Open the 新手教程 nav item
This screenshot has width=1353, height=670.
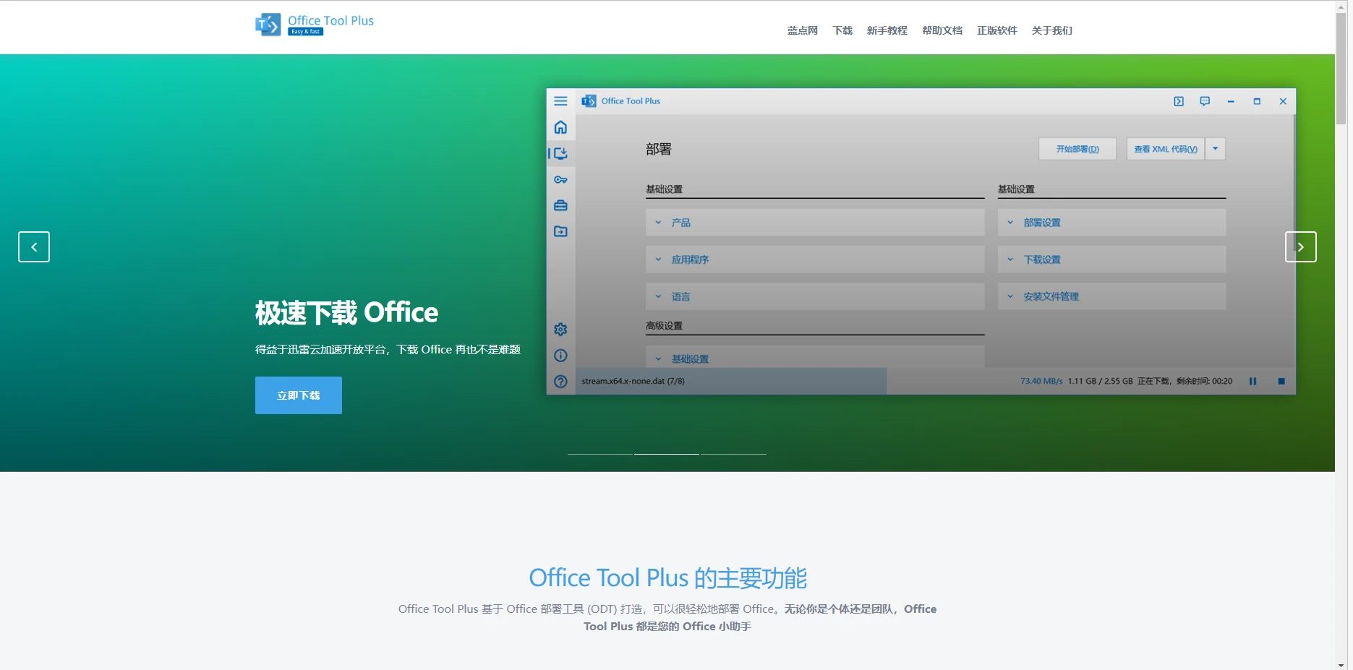887,30
